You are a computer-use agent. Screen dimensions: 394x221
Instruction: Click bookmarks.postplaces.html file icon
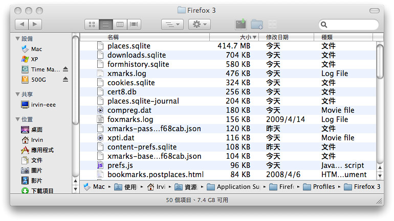[x=100, y=175]
